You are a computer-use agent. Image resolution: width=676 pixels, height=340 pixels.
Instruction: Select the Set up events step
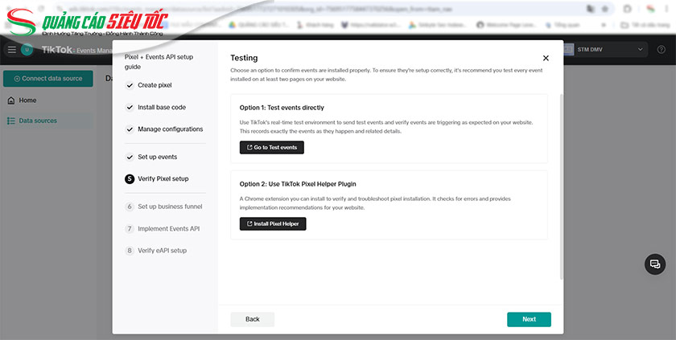click(x=157, y=157)
